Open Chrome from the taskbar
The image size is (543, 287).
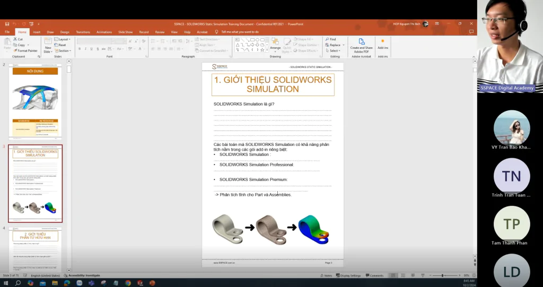[128, 283]
